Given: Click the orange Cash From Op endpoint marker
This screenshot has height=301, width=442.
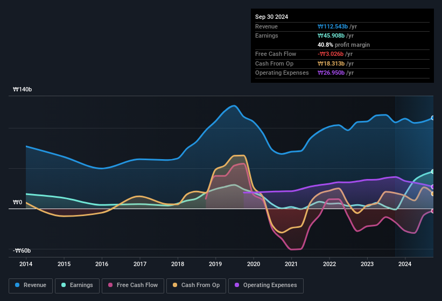Looking at the screenshot, I should point(433,193).
